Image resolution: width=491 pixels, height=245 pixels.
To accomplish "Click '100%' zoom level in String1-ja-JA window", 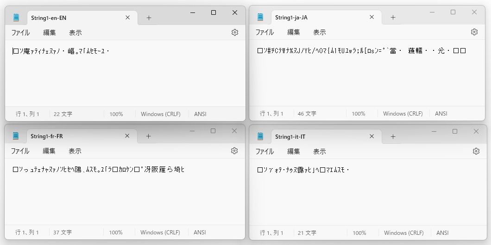I will tap(358, 114).
